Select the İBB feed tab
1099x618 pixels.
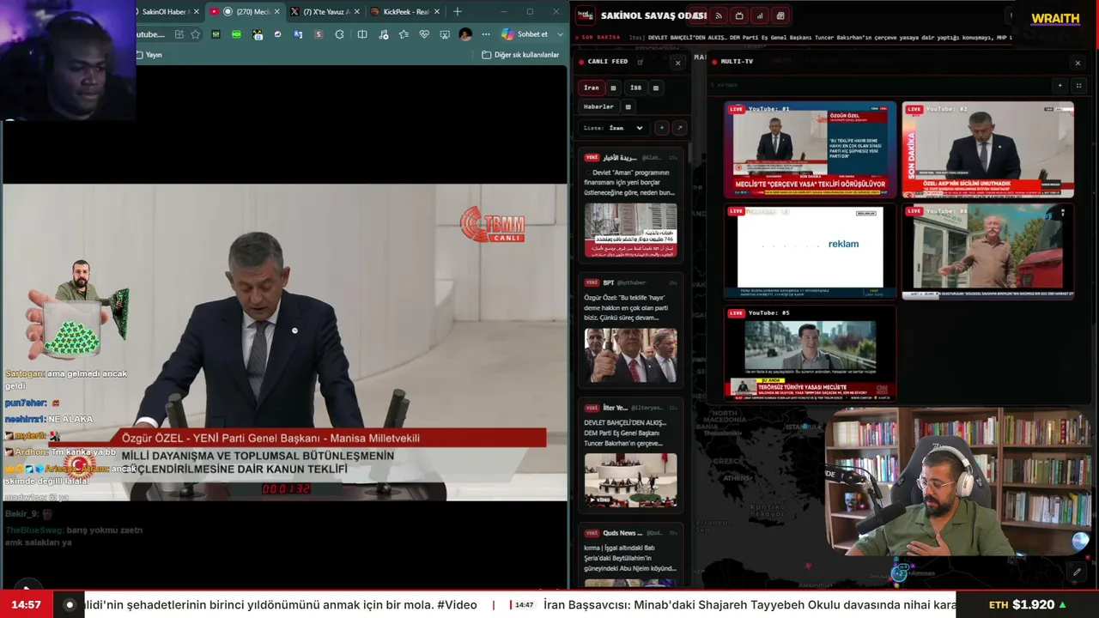635,88
